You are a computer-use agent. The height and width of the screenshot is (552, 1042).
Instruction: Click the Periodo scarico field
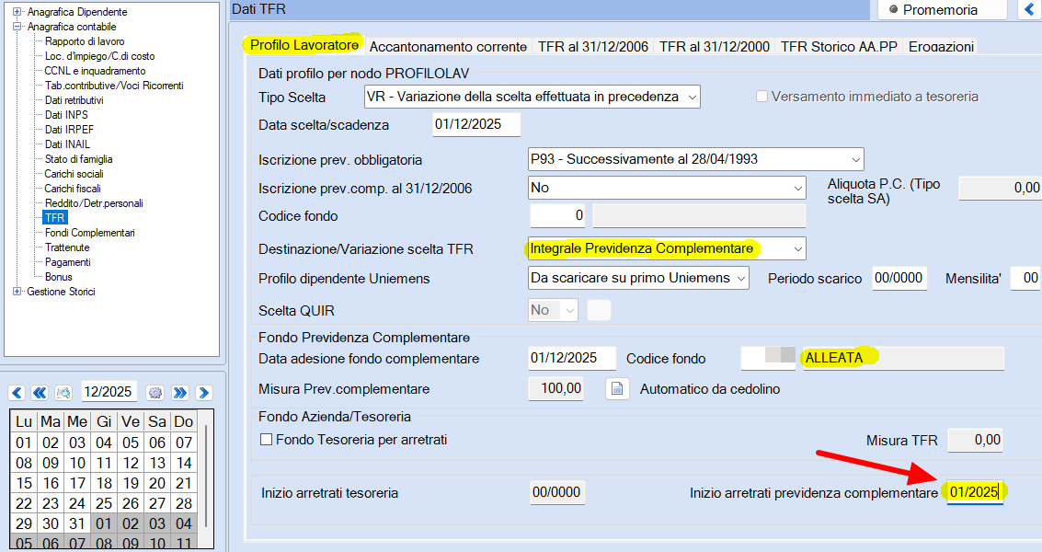899,278
